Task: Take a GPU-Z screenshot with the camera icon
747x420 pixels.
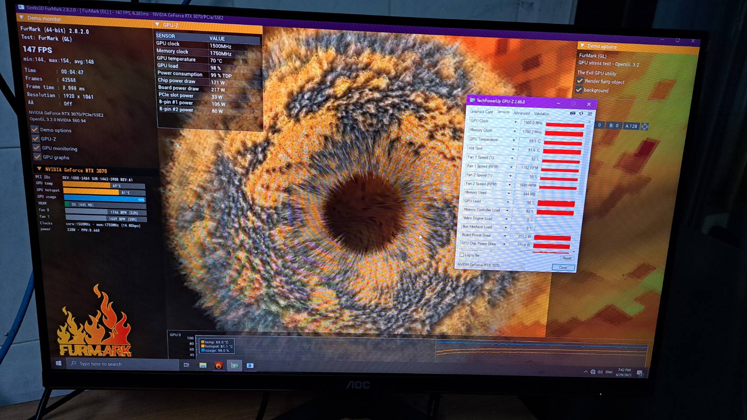Action: pos(573,113)
